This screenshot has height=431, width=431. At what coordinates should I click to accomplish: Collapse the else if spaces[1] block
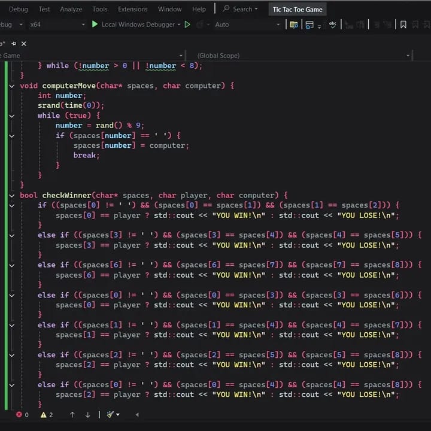pos(12,326)
